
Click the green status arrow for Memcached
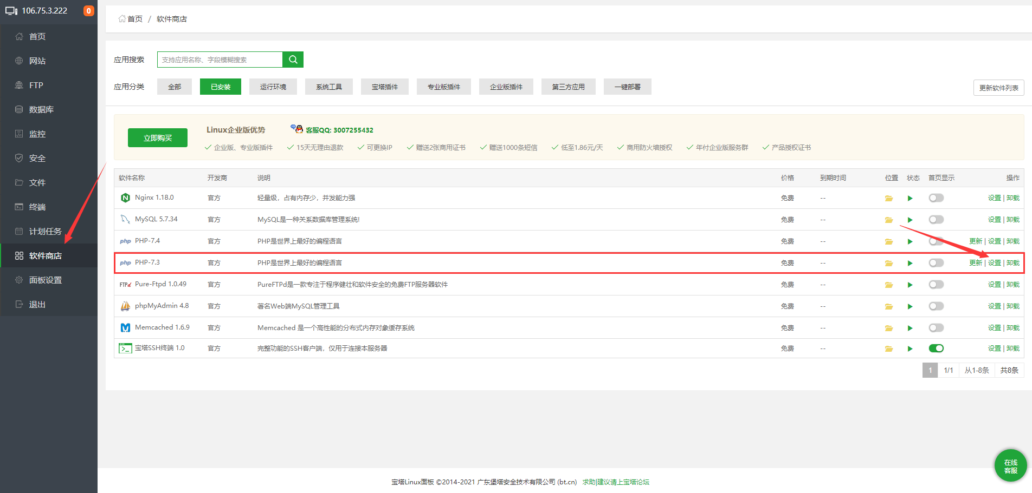coord(910,328)
